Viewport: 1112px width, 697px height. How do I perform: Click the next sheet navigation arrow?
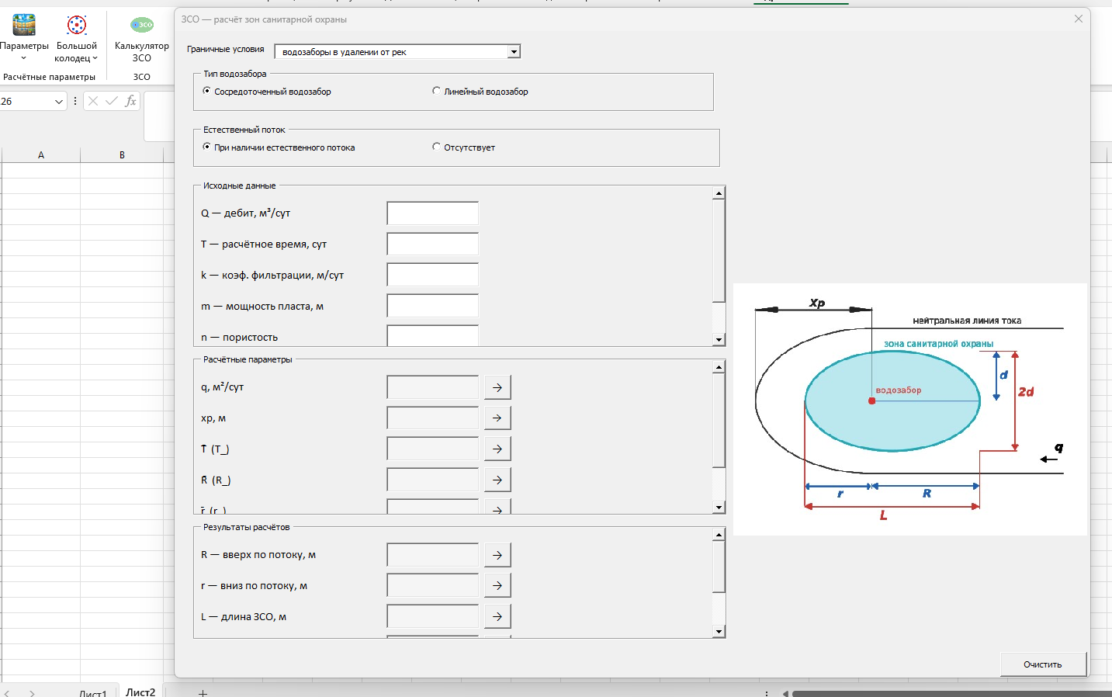(x=32, y=692)
